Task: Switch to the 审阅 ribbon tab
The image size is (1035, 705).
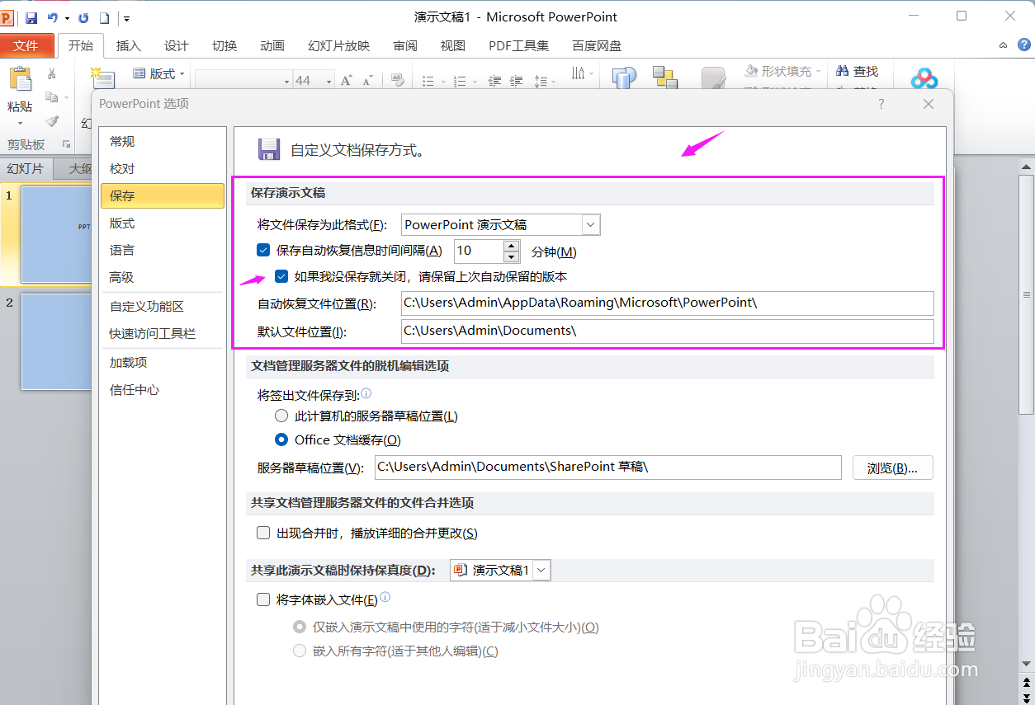Action: click(405, 46)
